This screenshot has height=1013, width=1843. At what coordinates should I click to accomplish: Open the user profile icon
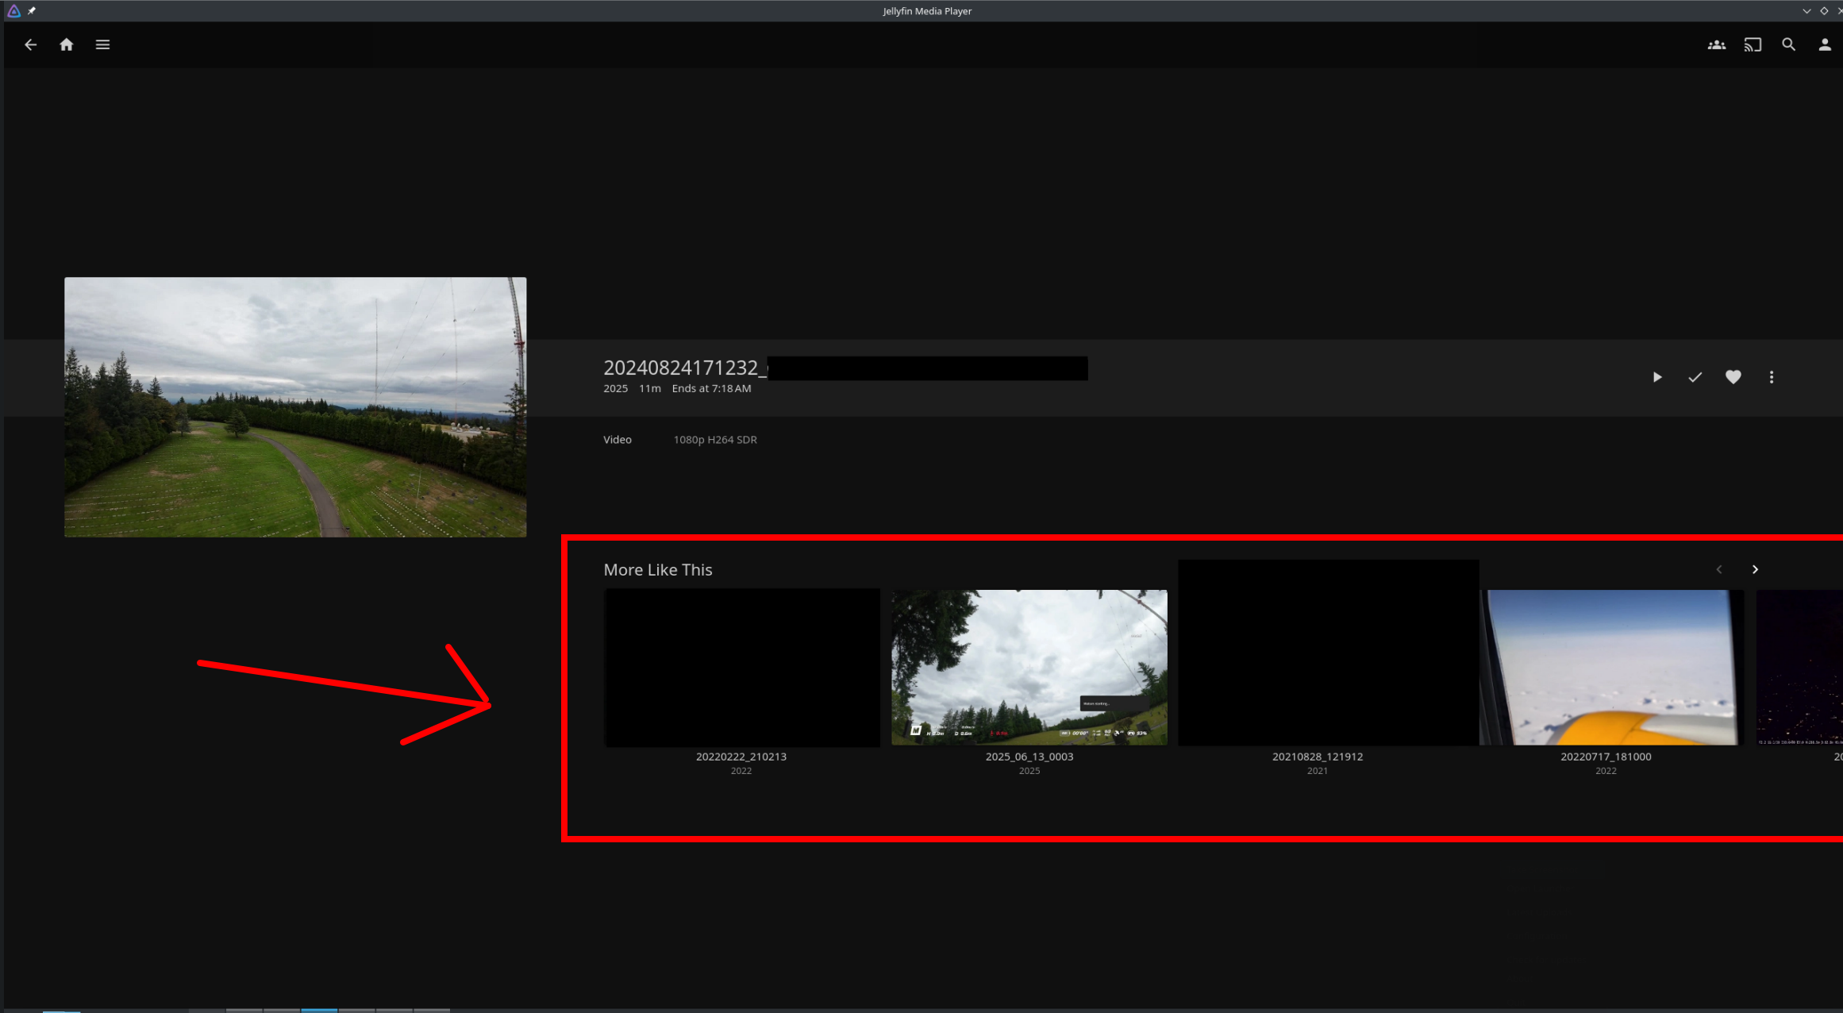(1824, 44)
